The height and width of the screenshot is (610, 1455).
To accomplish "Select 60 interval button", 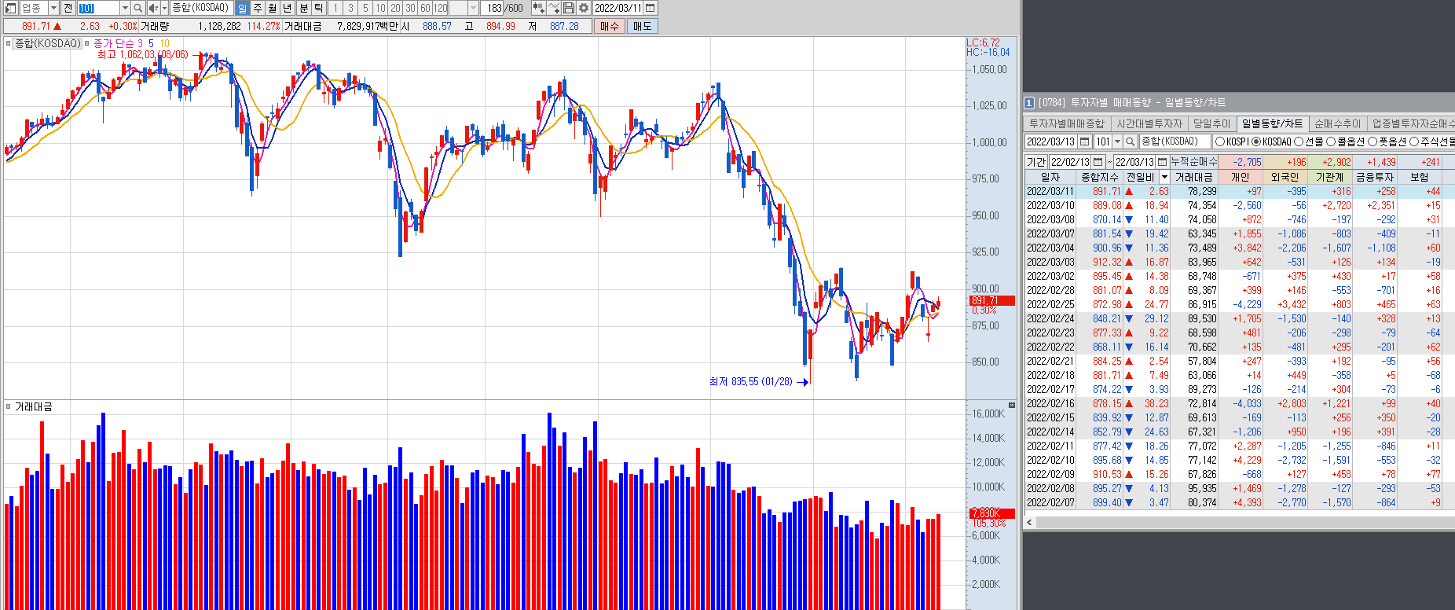I will coord(425,8).
